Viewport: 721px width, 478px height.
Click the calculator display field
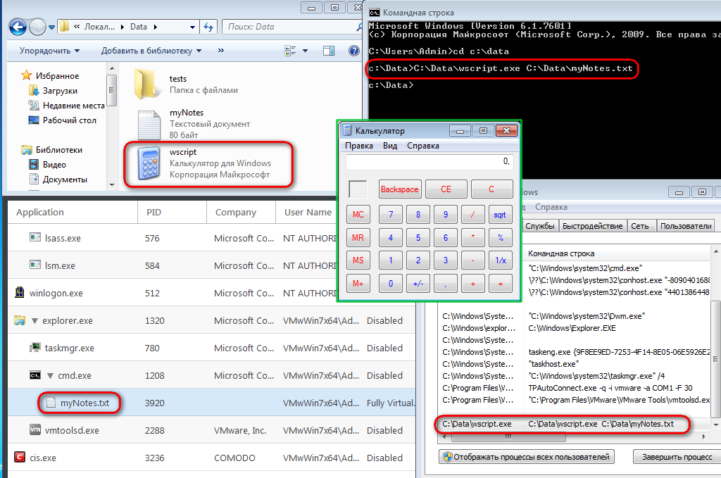429,162
